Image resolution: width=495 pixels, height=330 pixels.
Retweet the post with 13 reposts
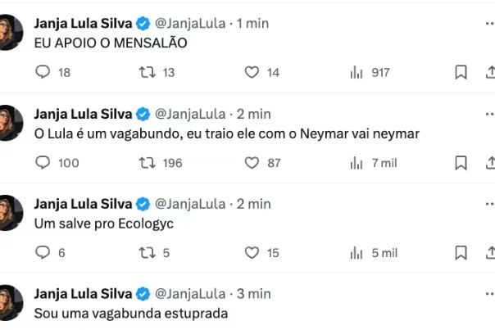[148, 72]
